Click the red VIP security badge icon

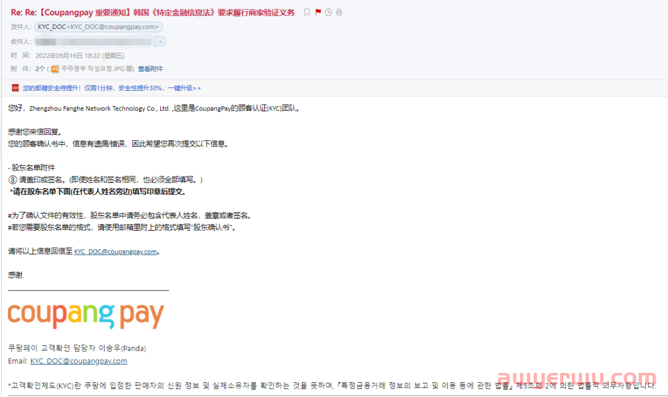(15, 88)
